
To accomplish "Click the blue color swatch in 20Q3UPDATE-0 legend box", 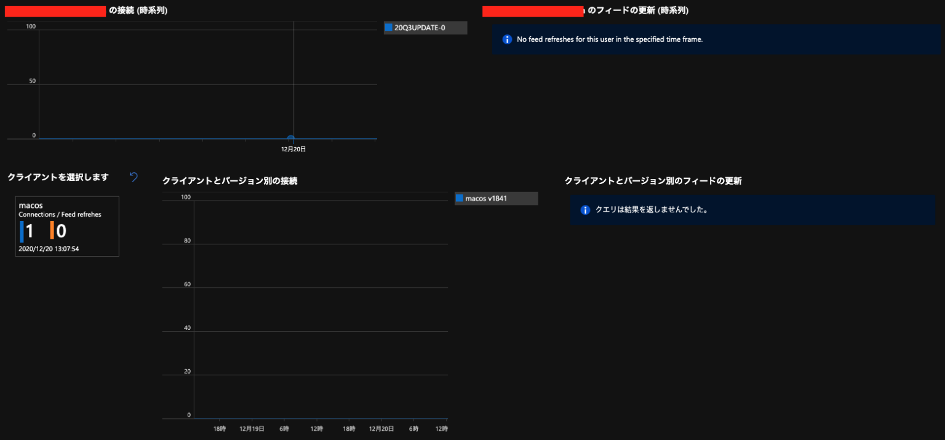I will [x=388, y=27].
